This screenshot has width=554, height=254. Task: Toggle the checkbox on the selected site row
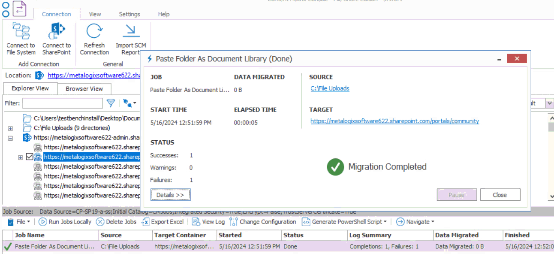(29, 157)
